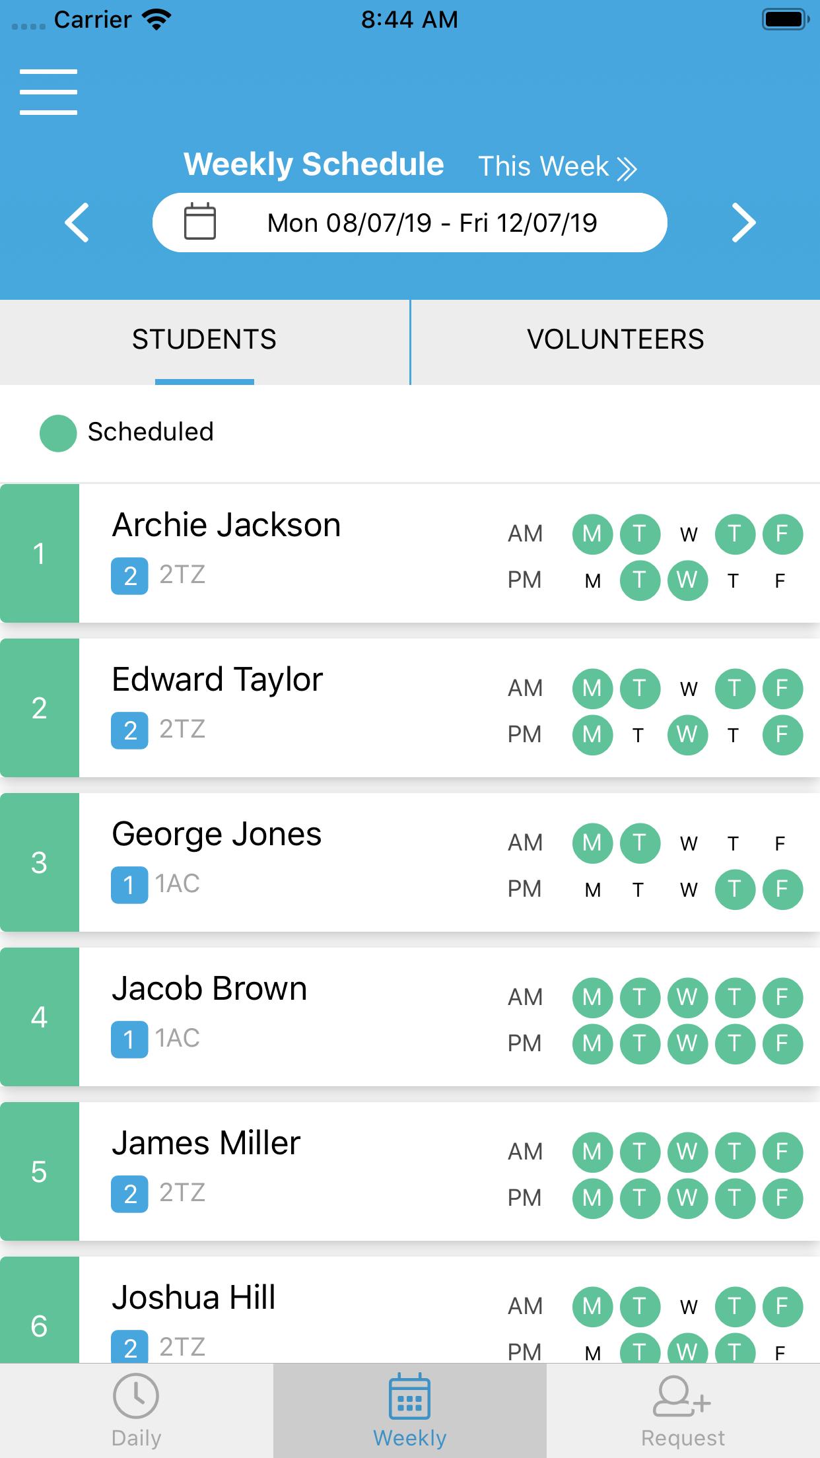This screenshot has width=820, height=1458.
Task: Go to previous week arrow
Action: point(77,223)
